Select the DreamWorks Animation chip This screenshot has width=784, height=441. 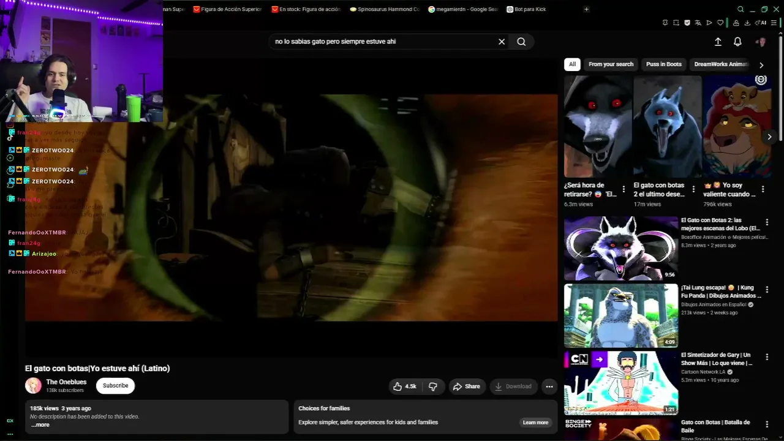(721, 64)
